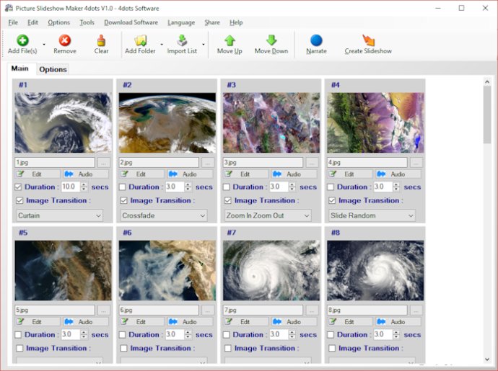Move selected image up with Move Up

coord(230,45)
